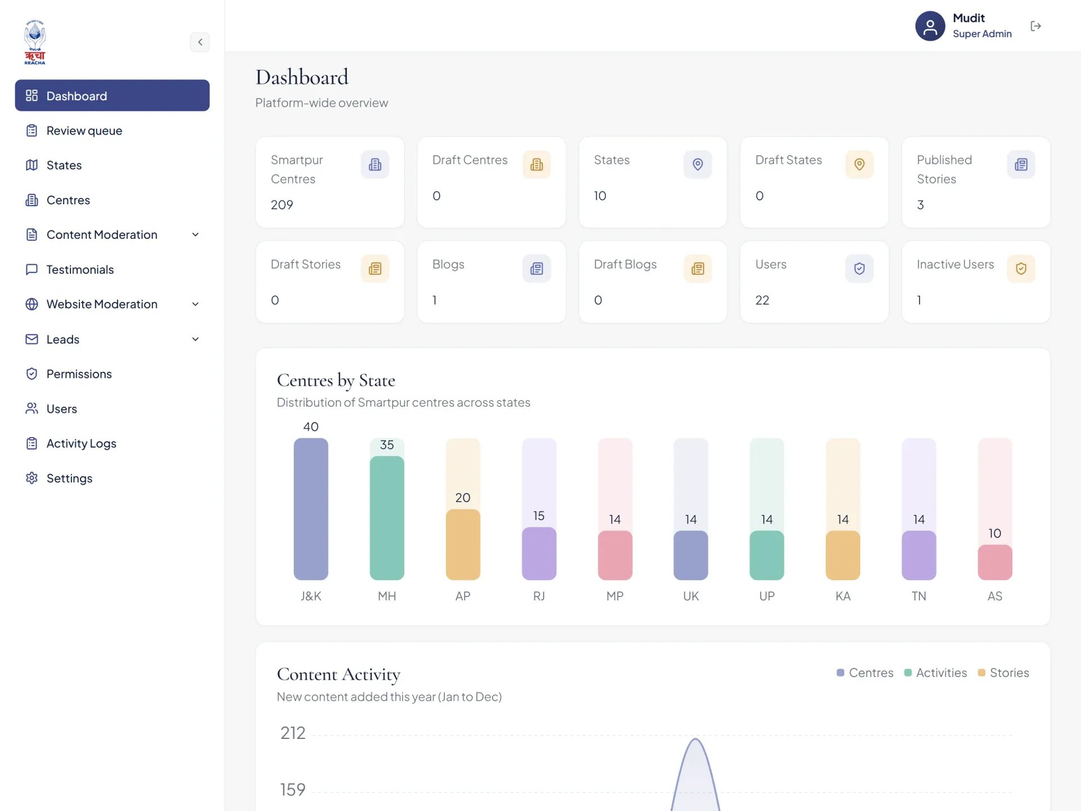Image resolution: width=1081 pixels, height=811 pixels.
Task: Click the Smartpur Centres card building icon
Action: [x=375, y=164]
